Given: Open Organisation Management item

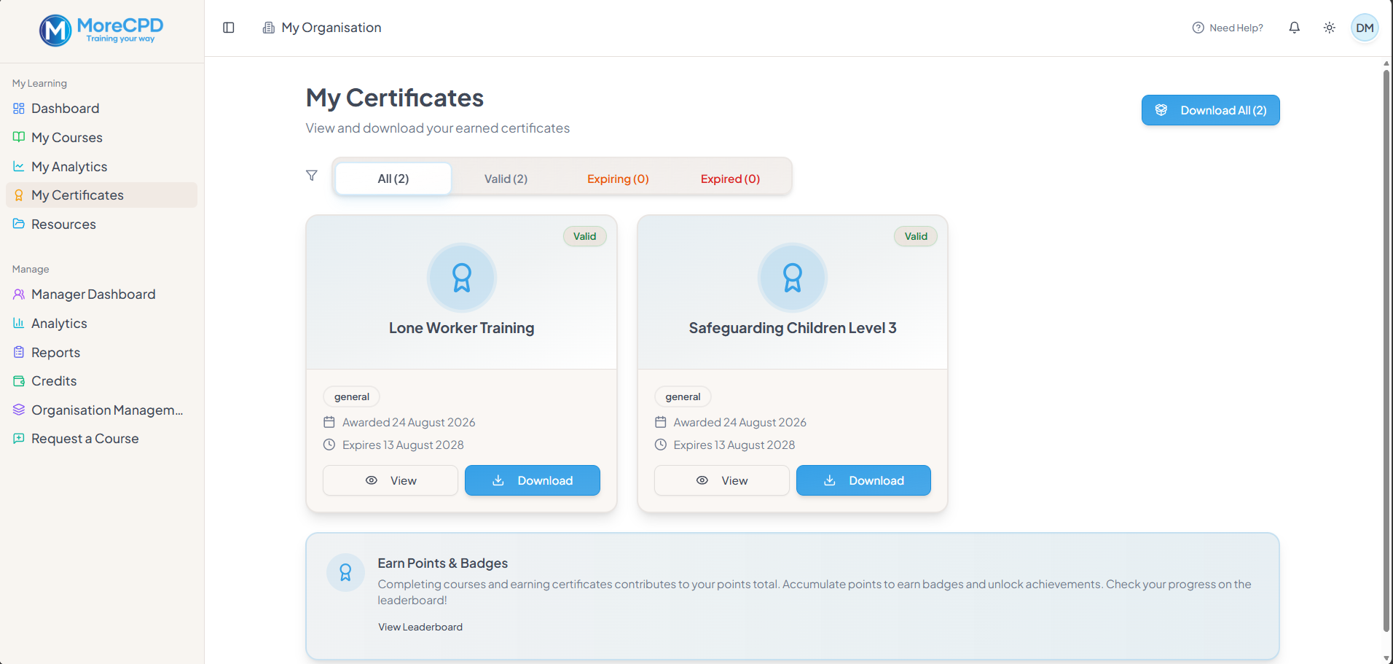Looking at the screenshot, I should tap(102, 410).
